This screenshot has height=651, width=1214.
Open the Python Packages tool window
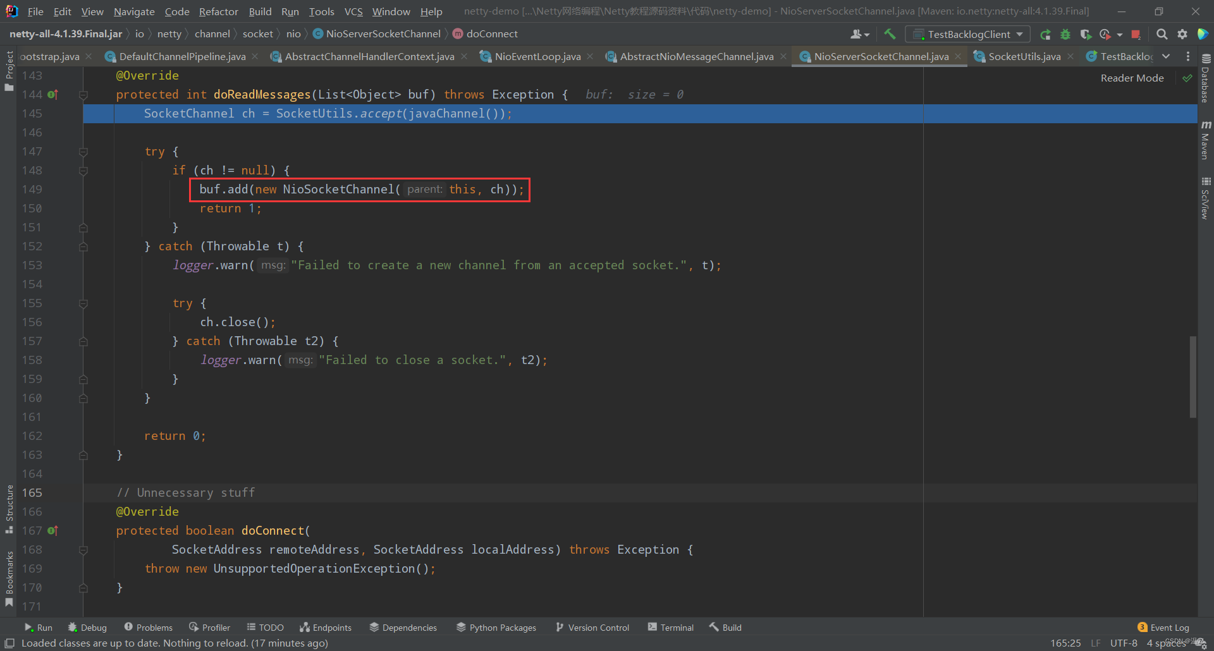[496, 627]
